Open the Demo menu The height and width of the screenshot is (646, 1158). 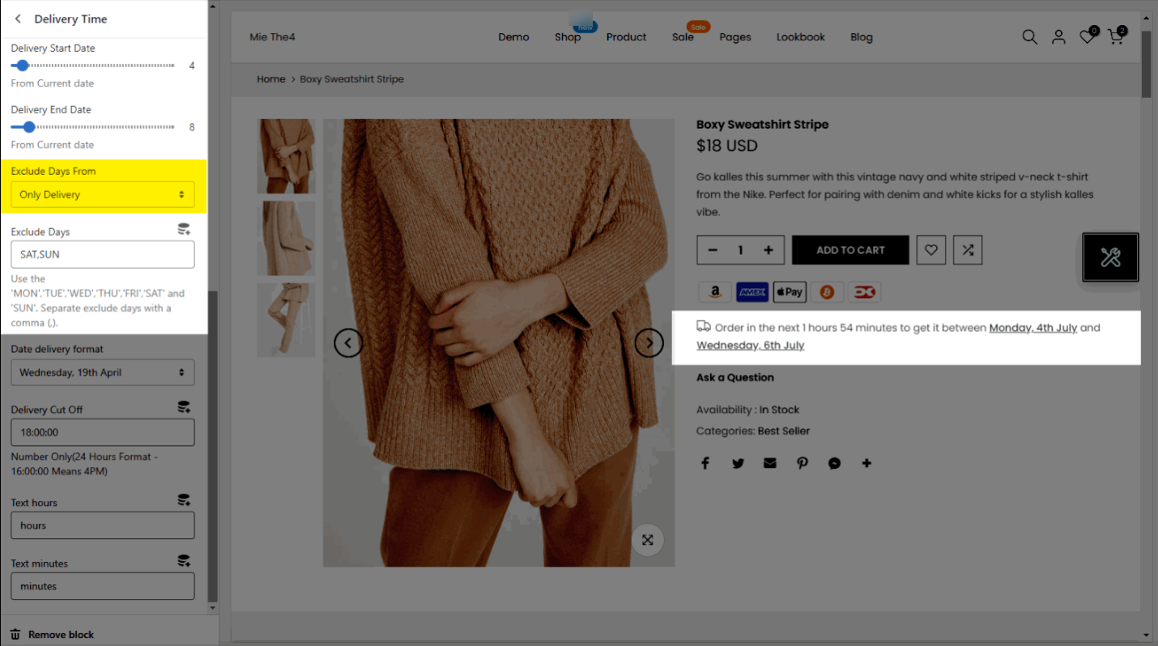513,37
